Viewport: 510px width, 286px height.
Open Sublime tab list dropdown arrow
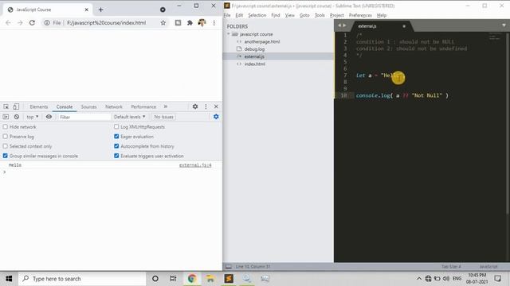(x=504, y=25)
